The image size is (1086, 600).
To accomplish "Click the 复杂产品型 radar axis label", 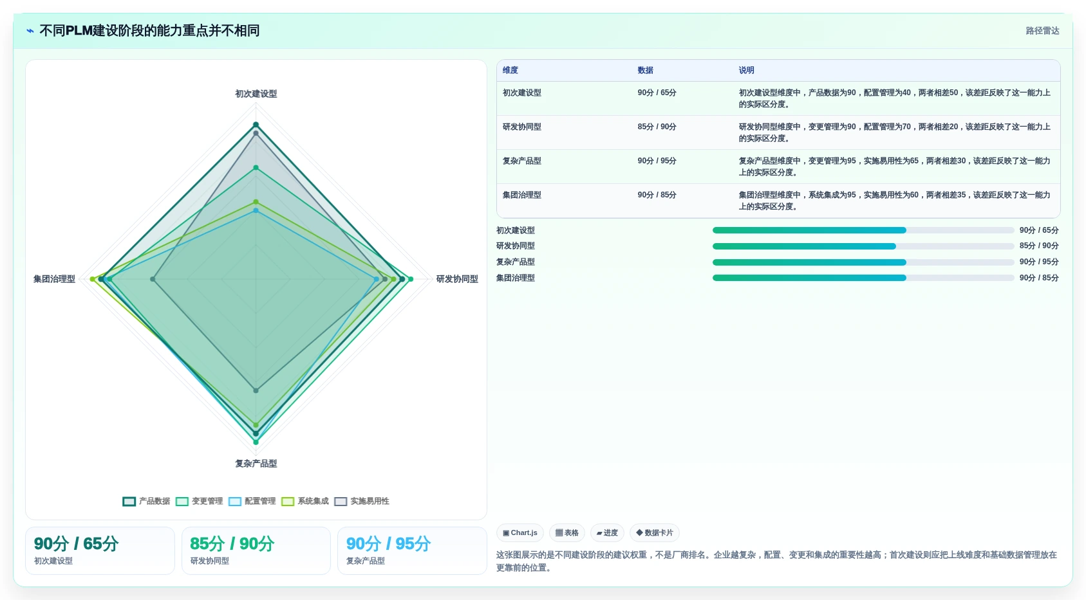I will [256, 464].
